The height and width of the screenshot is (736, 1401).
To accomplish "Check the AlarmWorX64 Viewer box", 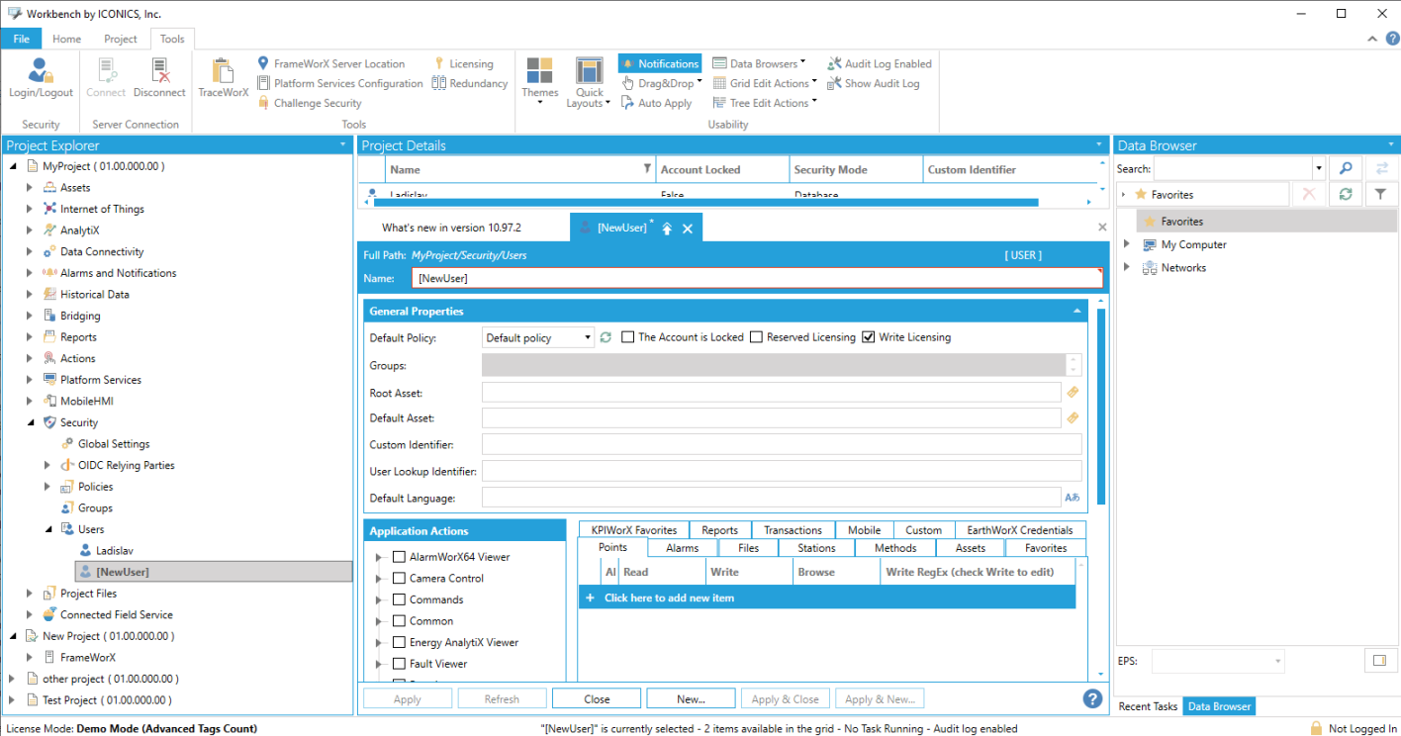I will 400,557.
